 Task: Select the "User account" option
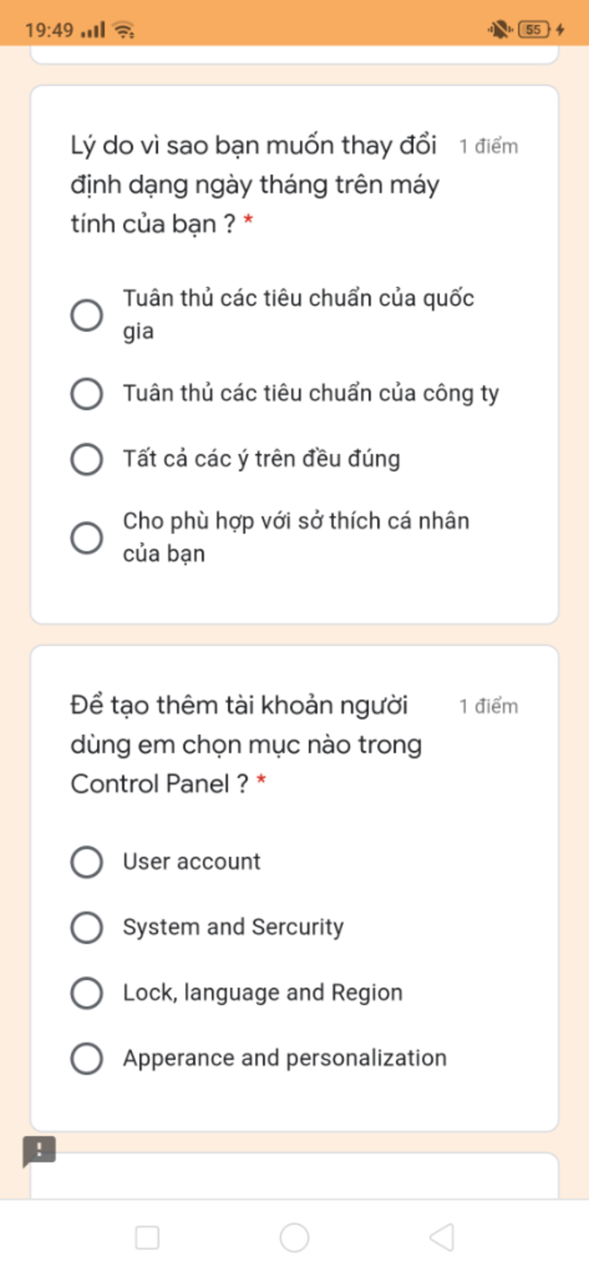87,862
